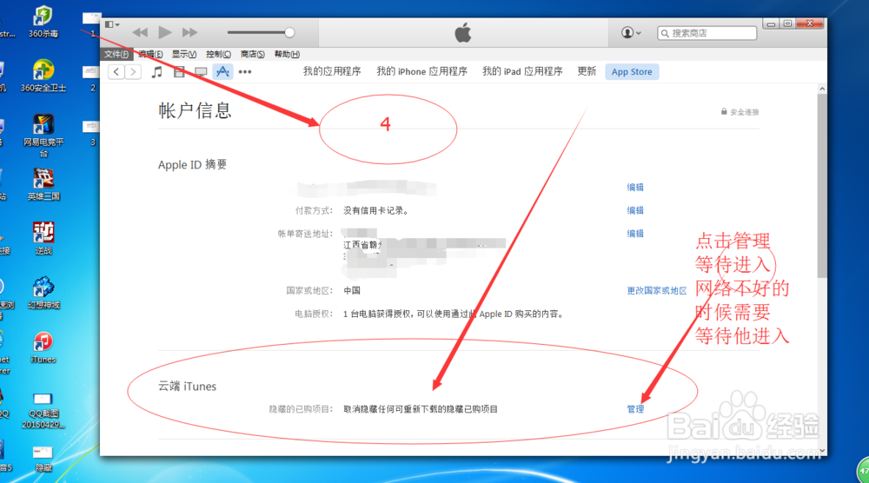Switch to the Movies library icon
This screenshot has height=483, width=869.
(x=179, y=72)
